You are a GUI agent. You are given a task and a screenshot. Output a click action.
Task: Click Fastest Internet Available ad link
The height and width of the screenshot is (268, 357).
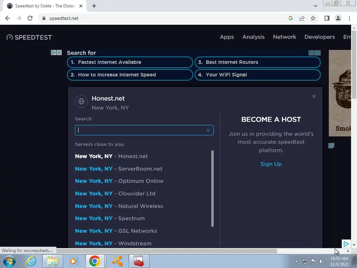pyautogui.click(x=130, y=62)
